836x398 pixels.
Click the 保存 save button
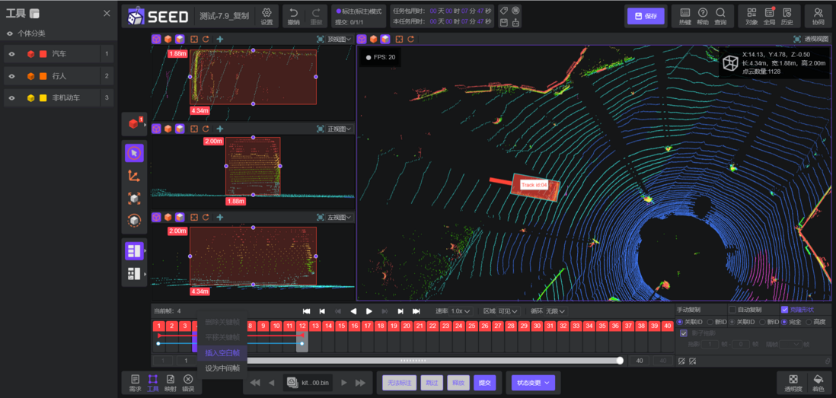(646, 16)
